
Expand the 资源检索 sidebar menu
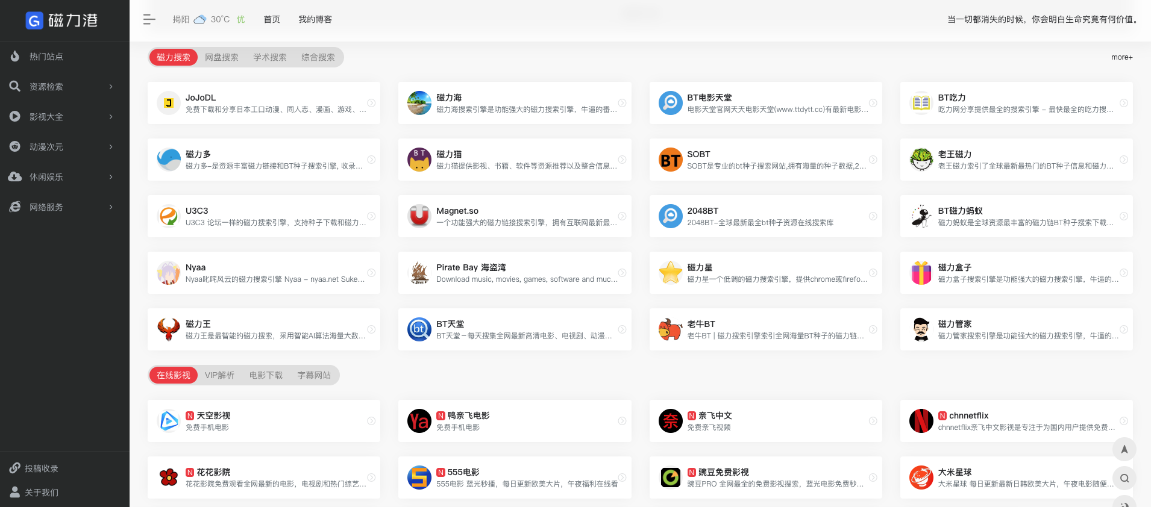pos(64,87)
